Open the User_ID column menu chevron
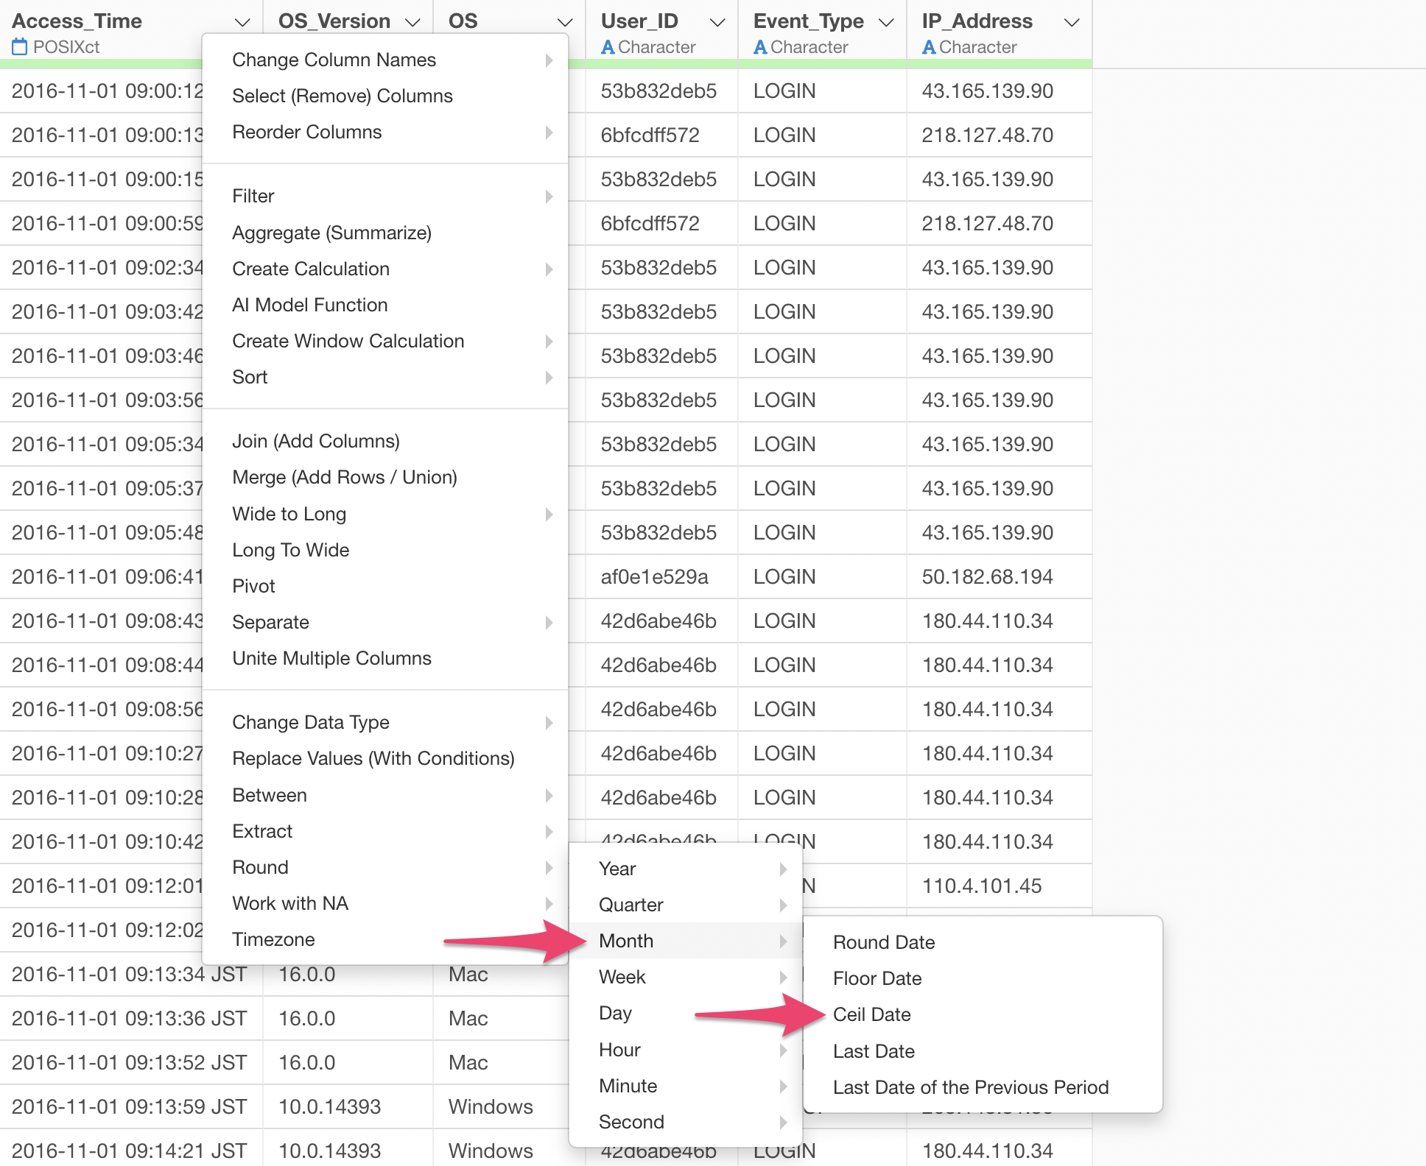 717,22
